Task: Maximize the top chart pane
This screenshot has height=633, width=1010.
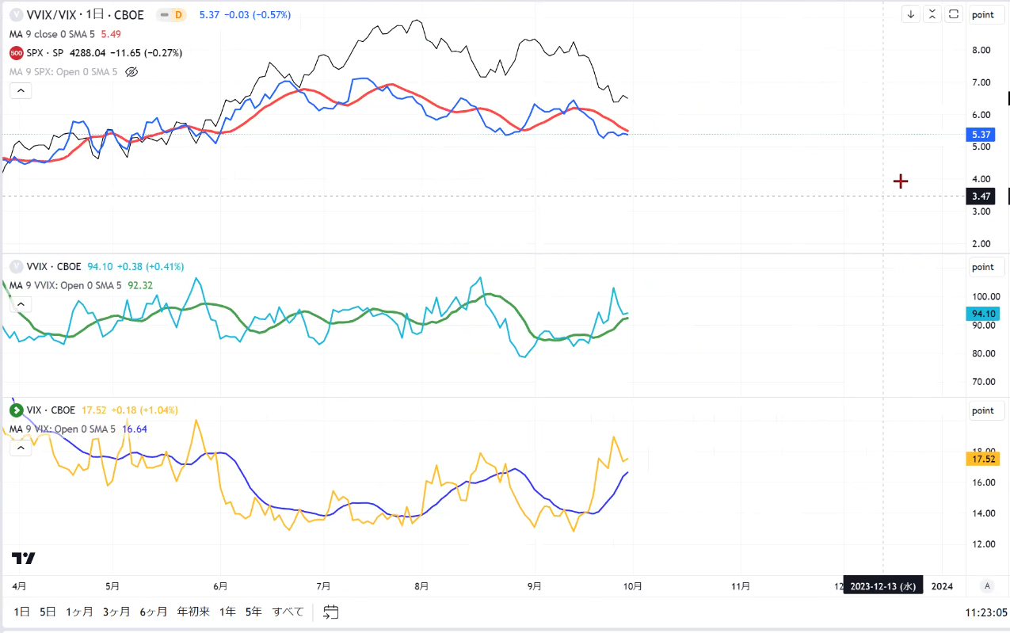Action: [x=954, y=14]
